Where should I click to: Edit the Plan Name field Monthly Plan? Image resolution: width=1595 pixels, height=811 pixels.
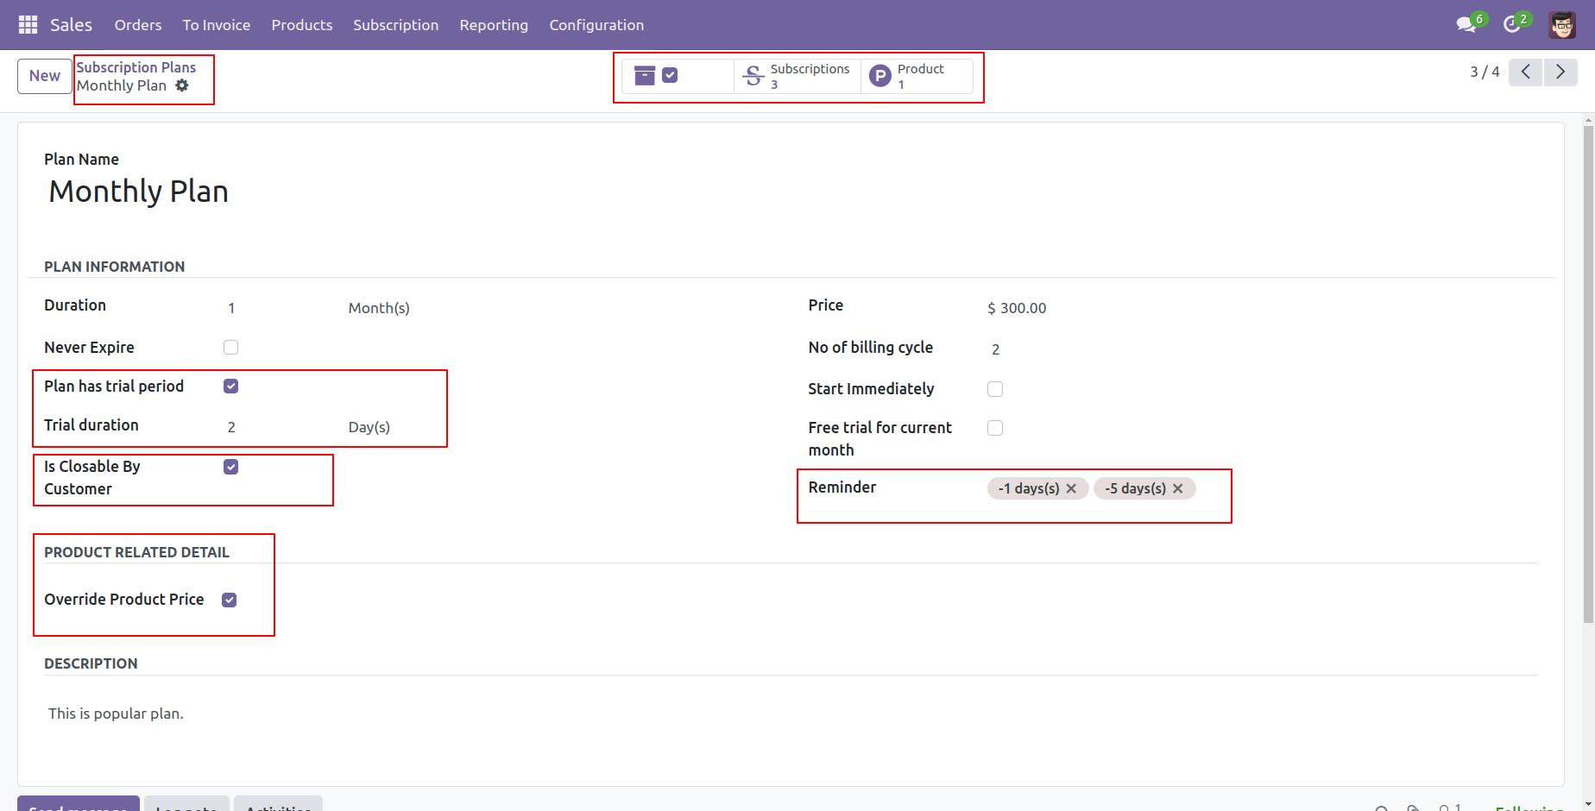pos(138,192)
